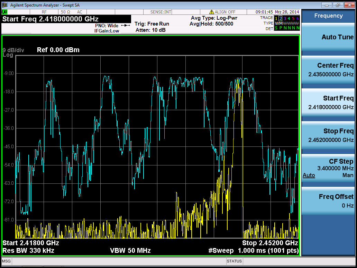Select highlighted cyan trace 2 indicator

280,18
